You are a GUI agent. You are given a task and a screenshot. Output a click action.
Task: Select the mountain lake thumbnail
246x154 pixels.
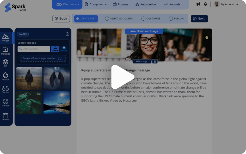pyautogui.click(x=57, y=103)
